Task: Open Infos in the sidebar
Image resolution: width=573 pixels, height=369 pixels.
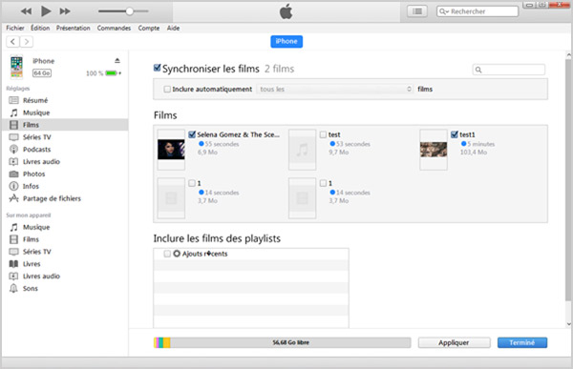Action: click(x=31, y=186)
